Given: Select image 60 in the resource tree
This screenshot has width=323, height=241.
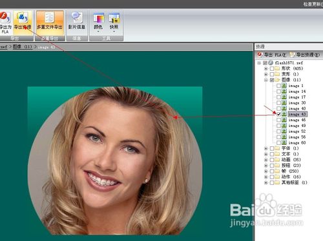Looking at the screenshot, I should 297,142.
